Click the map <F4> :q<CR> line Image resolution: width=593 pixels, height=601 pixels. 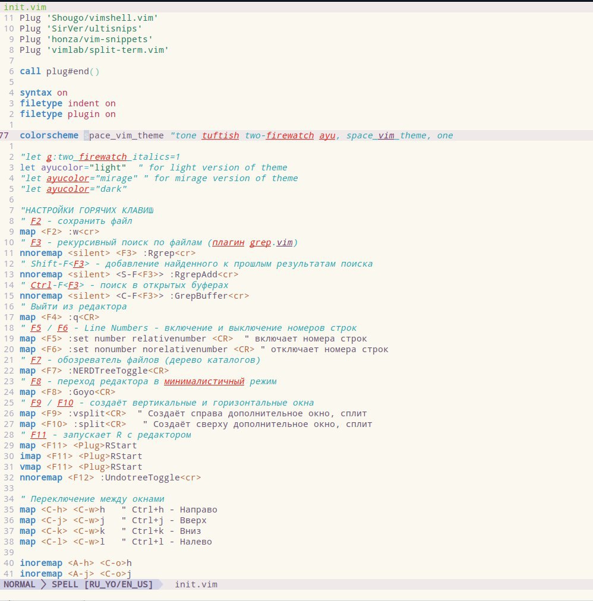59,317
